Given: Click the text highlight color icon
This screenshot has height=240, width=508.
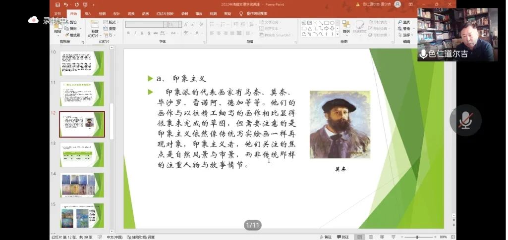Looking at the screenshot, I should (x=186, y=33).
